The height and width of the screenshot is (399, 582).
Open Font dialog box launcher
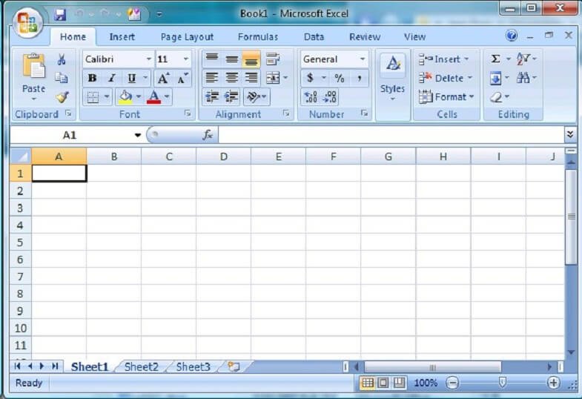[x=188, y=113]
